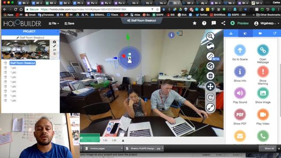Click the share icon in header
The image size is (281, 158).
coord(223,23)
